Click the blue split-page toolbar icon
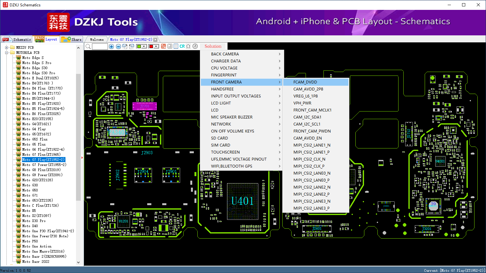 (176, 47)
